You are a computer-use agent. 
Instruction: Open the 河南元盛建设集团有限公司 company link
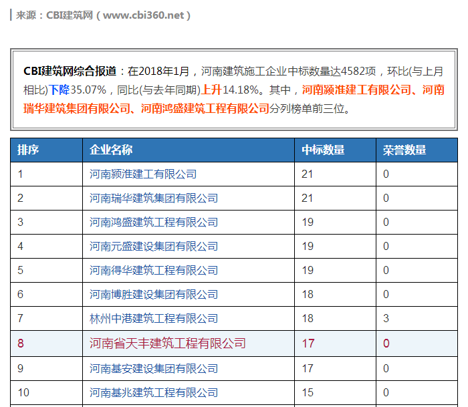(154, 247)
